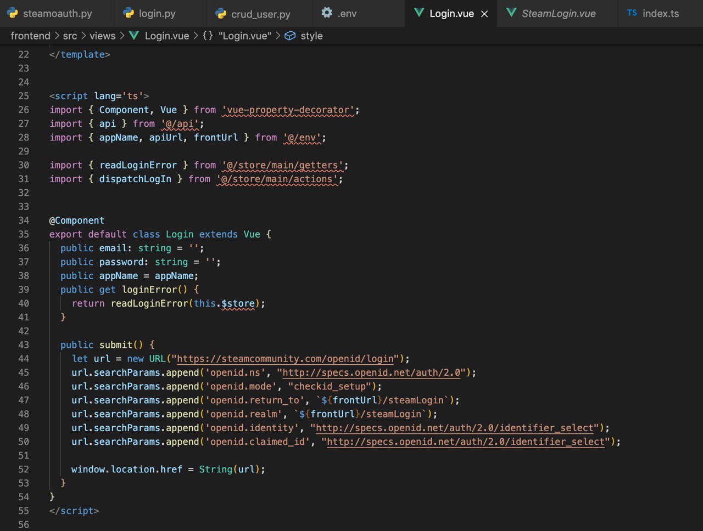The image size is (703, 531).
Task: Switch to crud_user.py tab
Action: pos(260,13)
